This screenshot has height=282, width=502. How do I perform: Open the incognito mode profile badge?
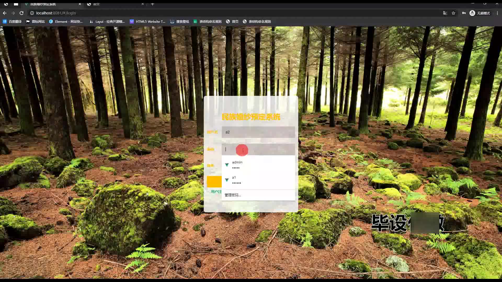480,13
